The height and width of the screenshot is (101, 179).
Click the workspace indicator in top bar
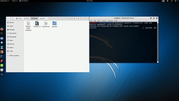point(163,1)
